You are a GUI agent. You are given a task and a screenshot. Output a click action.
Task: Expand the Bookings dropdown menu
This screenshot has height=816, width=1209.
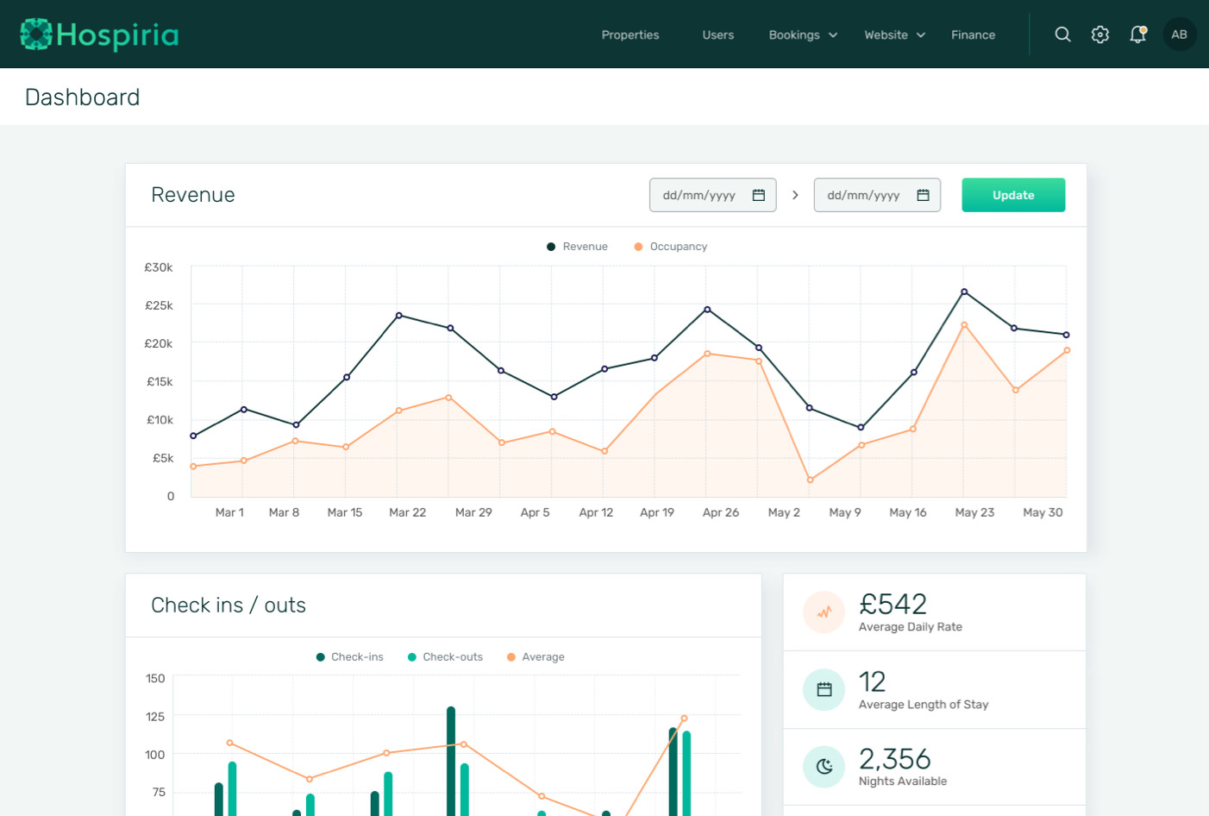tap(803, 35)
